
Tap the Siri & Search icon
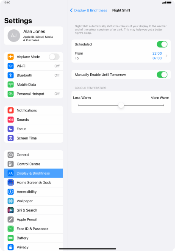(11, 210)
